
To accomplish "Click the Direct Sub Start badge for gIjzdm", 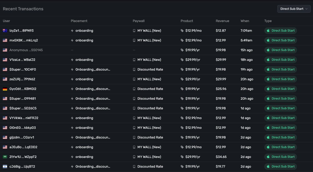I will (x=280, y=137).
